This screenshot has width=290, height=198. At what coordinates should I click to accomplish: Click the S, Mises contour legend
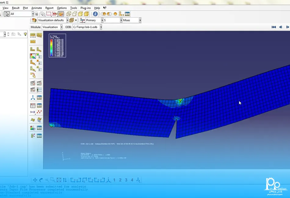(x=57, y=46)
